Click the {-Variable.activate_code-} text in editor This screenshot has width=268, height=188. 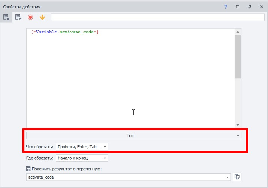(65, 32)
